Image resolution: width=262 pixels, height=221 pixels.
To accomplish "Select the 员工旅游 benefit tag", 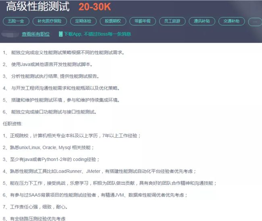I will click(x=172, y=21).
